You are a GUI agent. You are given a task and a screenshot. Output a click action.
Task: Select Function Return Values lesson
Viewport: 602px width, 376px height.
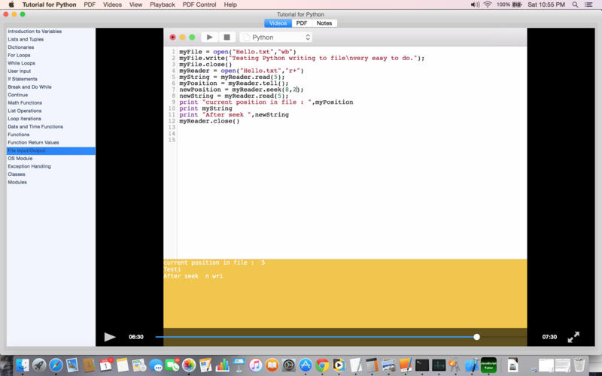click(x=50, y=142)
